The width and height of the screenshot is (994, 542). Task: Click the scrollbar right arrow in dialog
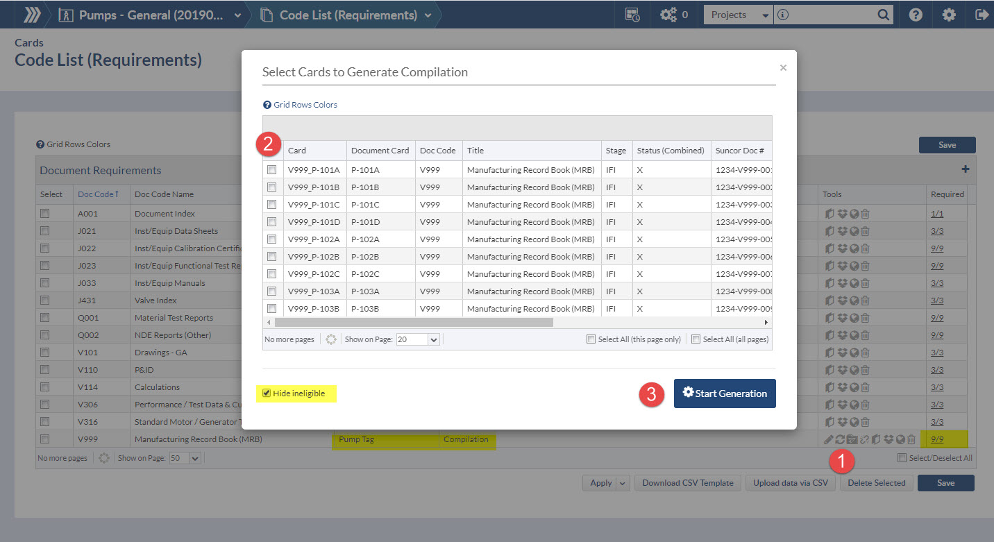(x=766, y=322)
